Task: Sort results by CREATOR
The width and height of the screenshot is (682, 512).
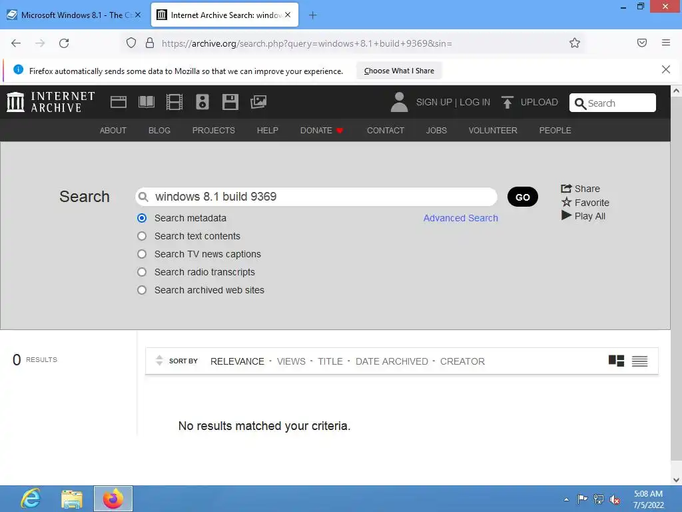Action: [x=462, y=361]
